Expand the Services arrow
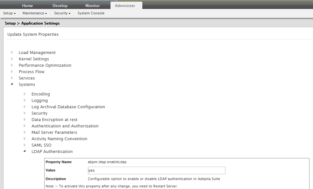This screenshot has height=189, width=313. point(12,78)
